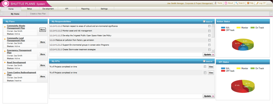
Task: Expand arrow beside Community Waste Management Plan
Action: [x=5, y=27]
